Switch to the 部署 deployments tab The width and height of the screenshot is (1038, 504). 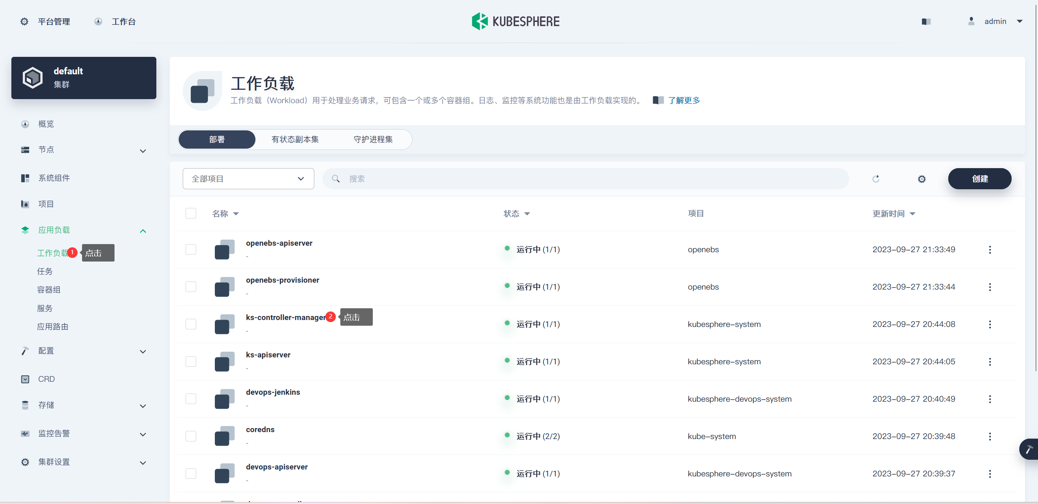(x=217, y=139)
